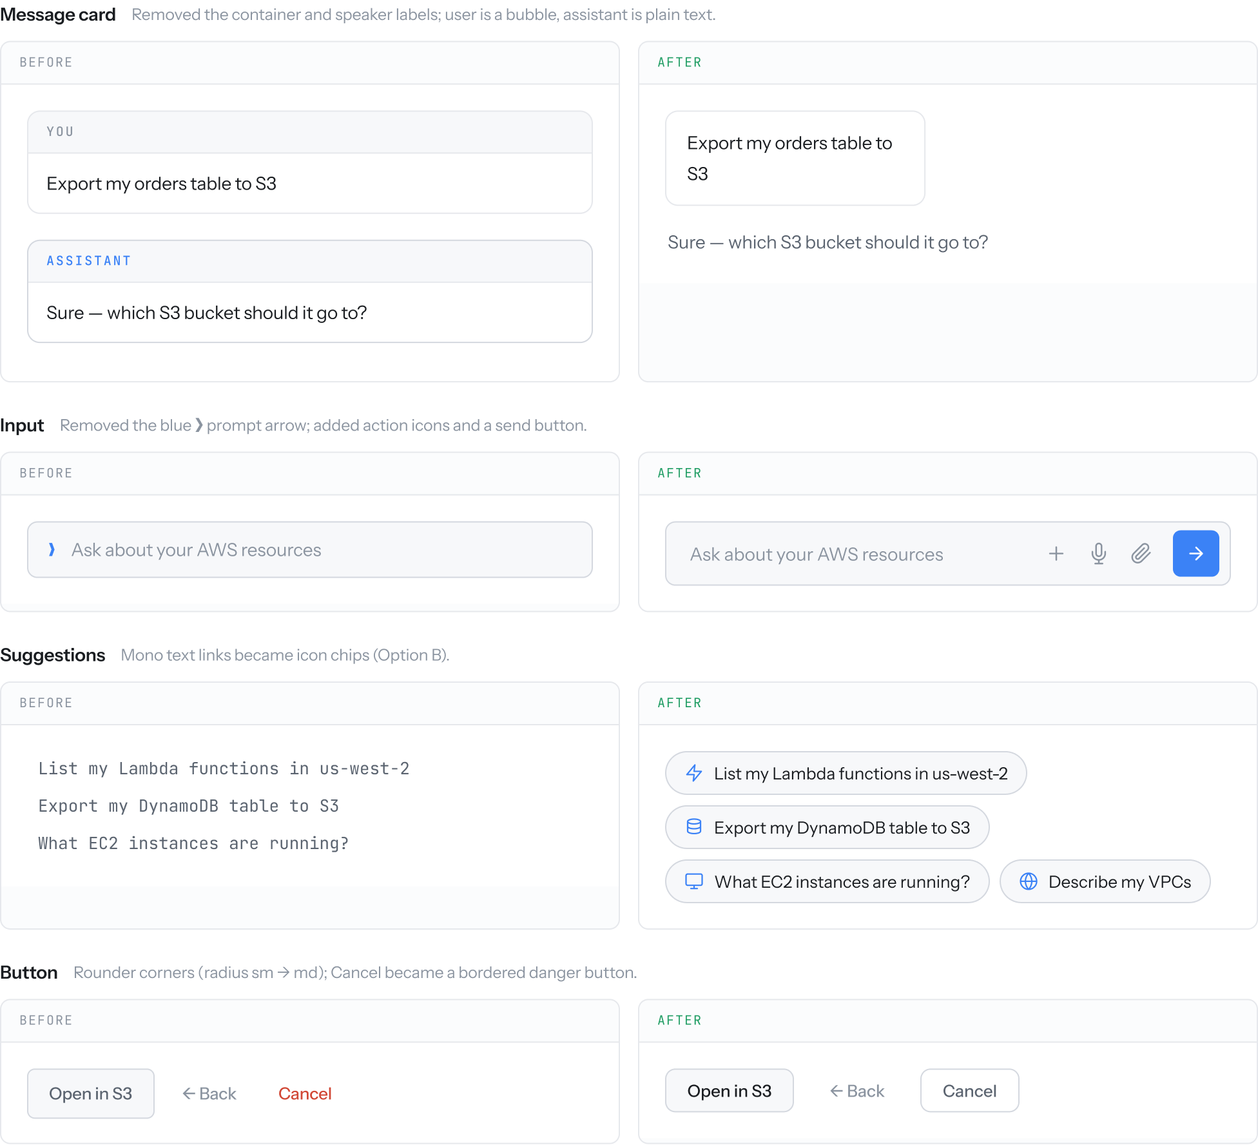Click the 'Button' section heading
The height and width of the screenshot is (1145, 1258).
(29, 972)
